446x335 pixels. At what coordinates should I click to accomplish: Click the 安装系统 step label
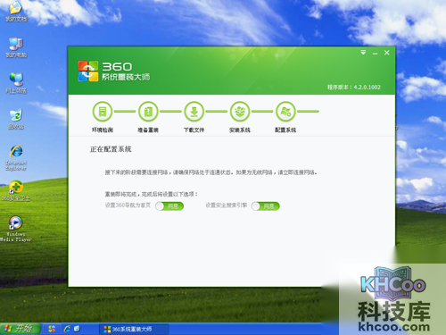(x=240, y=130)
